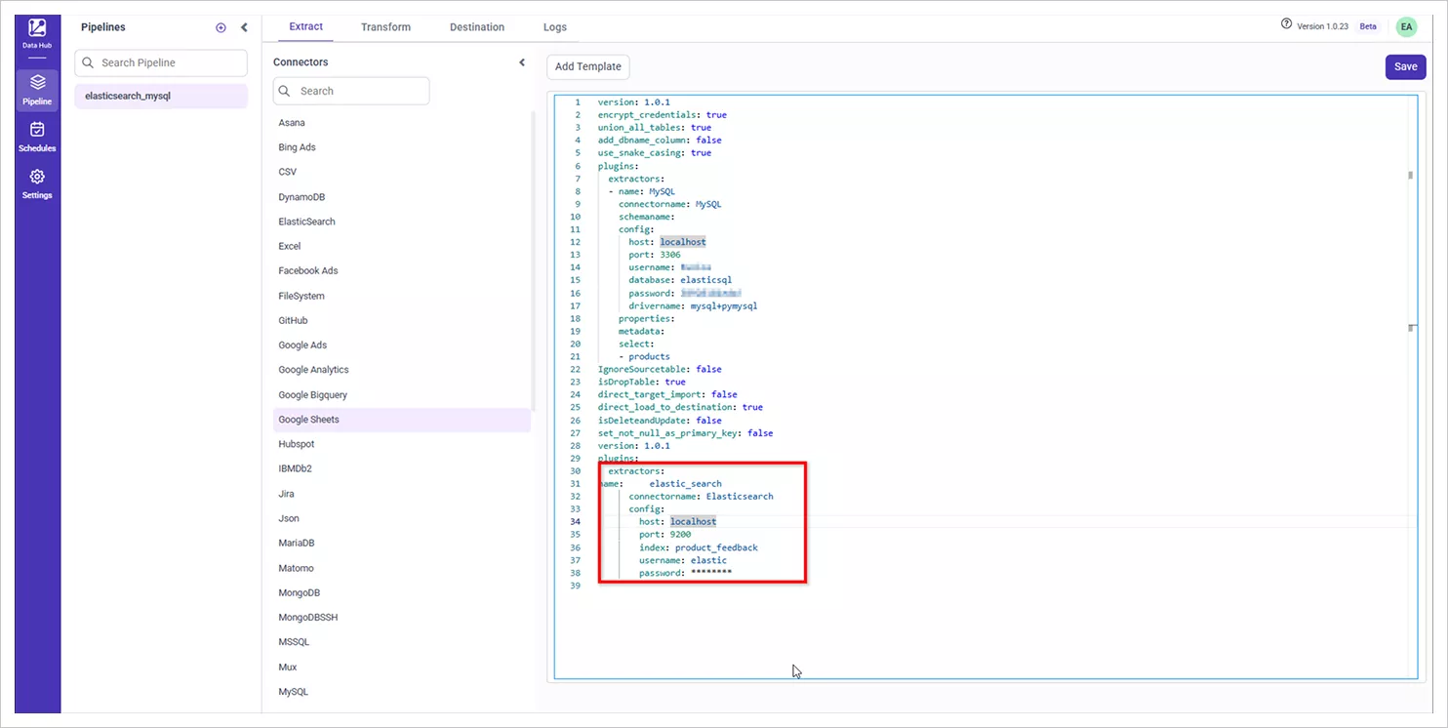Screen dimensions: 1448x728
Task: Click 'port: 9200' line
Action: pos(665,535)
